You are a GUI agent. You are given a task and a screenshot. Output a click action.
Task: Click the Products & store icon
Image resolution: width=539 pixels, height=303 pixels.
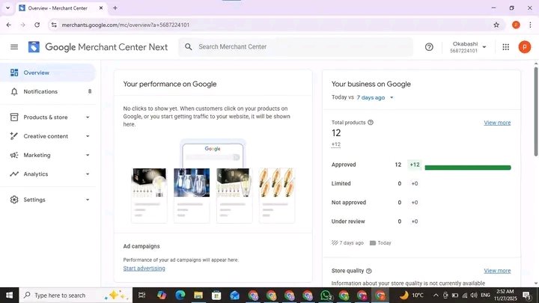tap(14, 117)
